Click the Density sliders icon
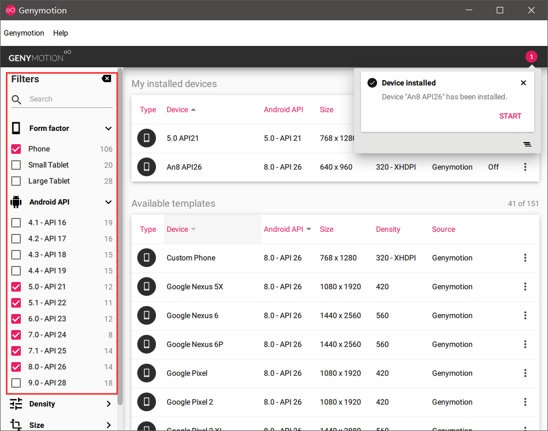The width and height of the screenshot is (548, 431). click(x=16, y=404)
